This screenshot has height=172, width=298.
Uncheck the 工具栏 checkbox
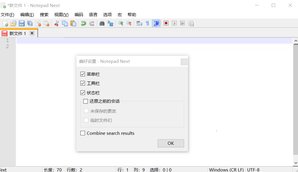pyautogui.click(x=82, y=83)
